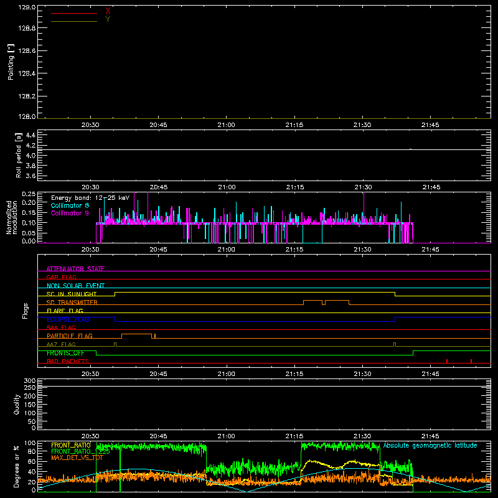Click the 20:30 tick under Roll period plot
The width and height of the screenshot is (498, 498).
90,187
